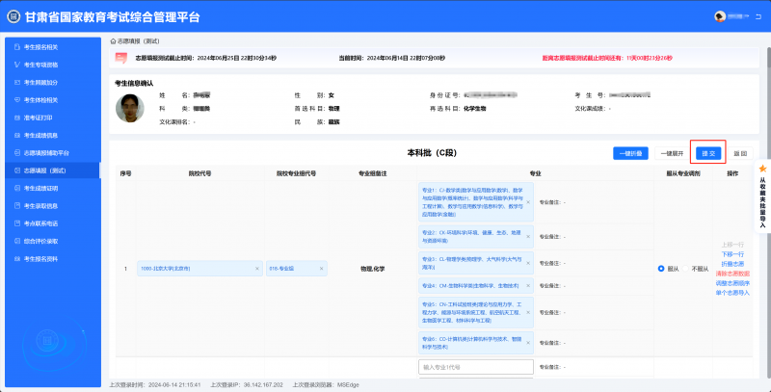
Task: Click the 输入专业1代号 input field
Action: point(476,367)
